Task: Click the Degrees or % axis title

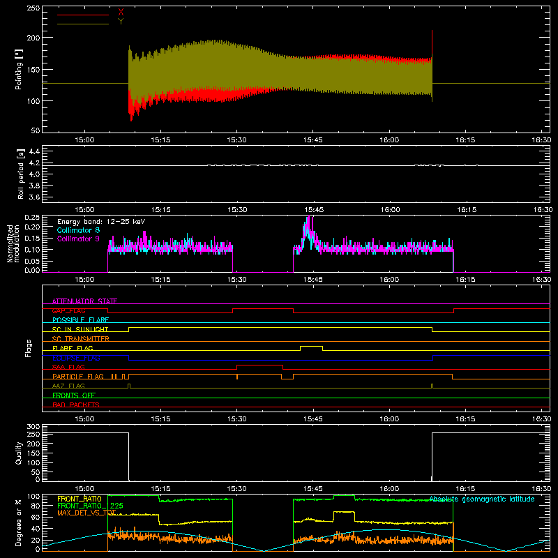Action: tap(19, 523)
